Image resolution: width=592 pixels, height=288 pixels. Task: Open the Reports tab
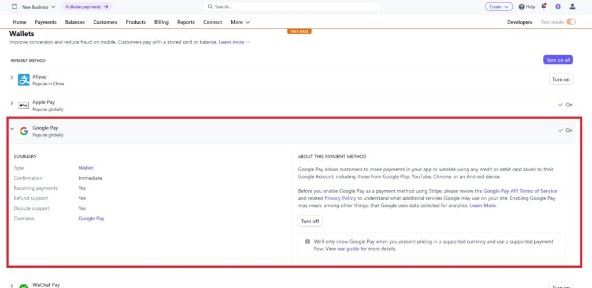pyautogui.click(x=186, y=23)
